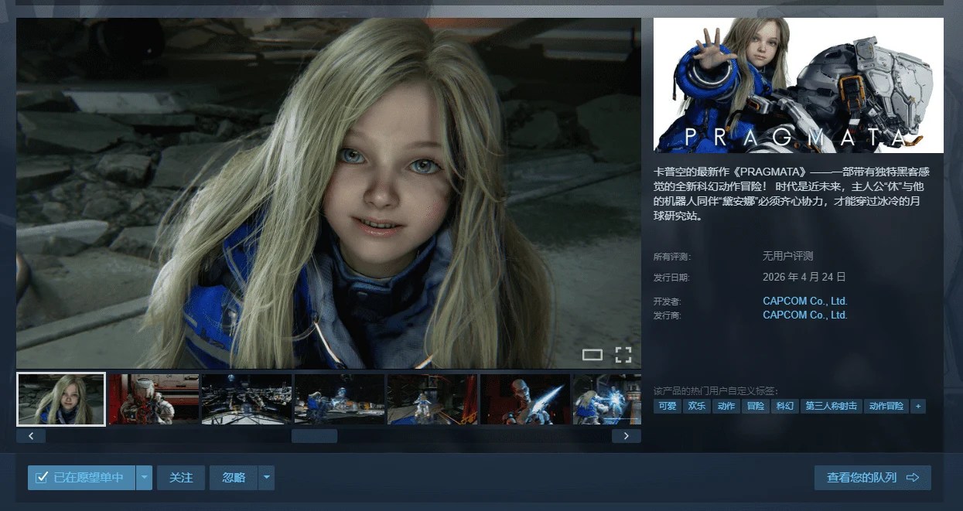This screenshot has width=963, height=511.
Task: Open dropdown arrow beside 忽略 button
Action: 266,478
